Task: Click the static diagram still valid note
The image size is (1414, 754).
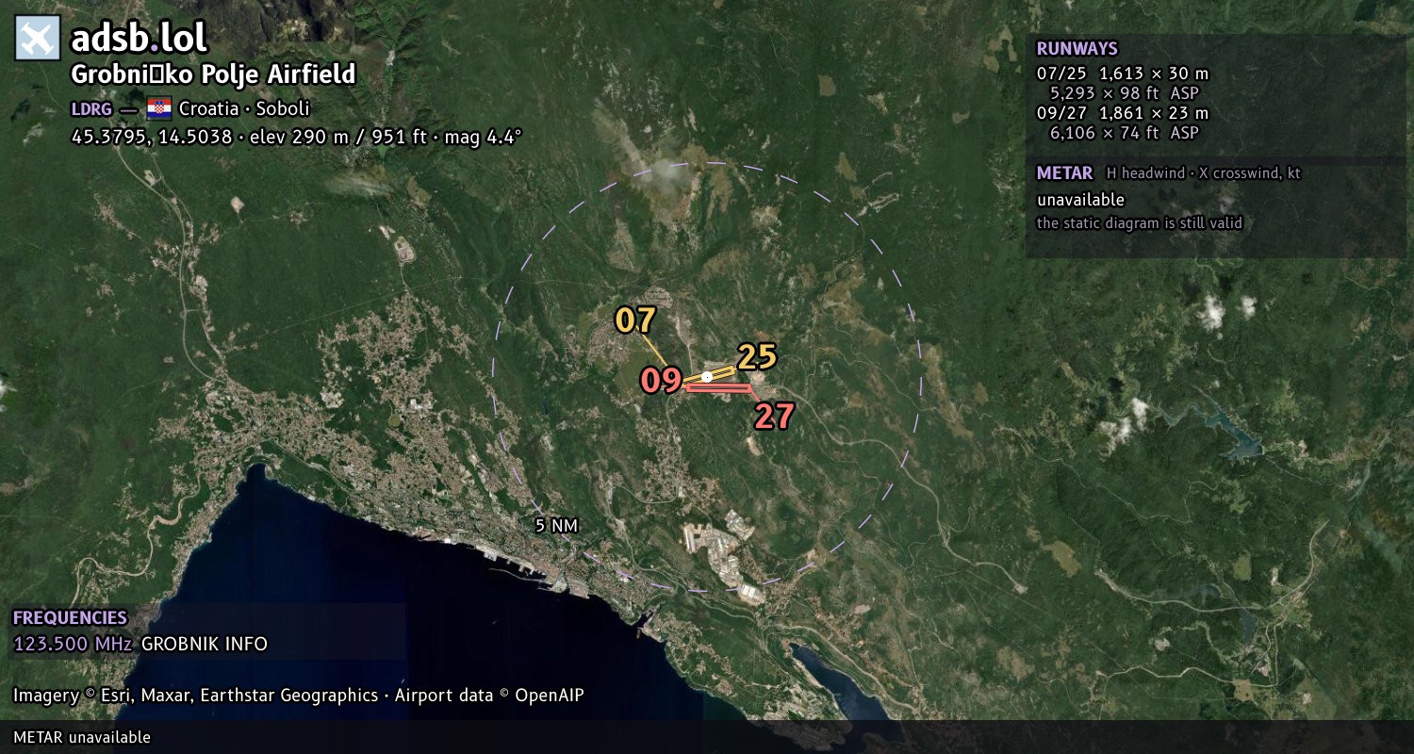Action: (1140, 223)
